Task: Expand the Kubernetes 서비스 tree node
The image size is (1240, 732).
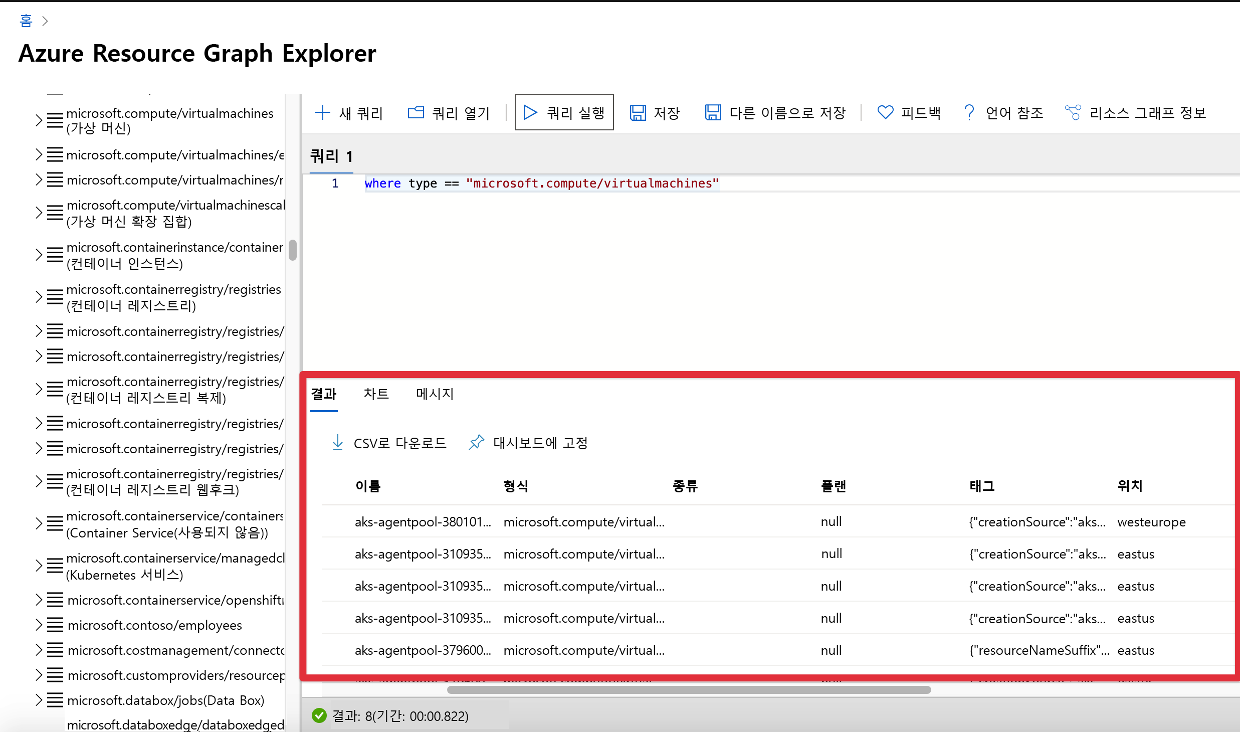Action: [39, 566]
